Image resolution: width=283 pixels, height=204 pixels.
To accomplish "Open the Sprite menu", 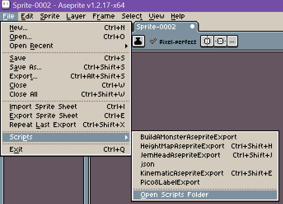I will 50,16.
